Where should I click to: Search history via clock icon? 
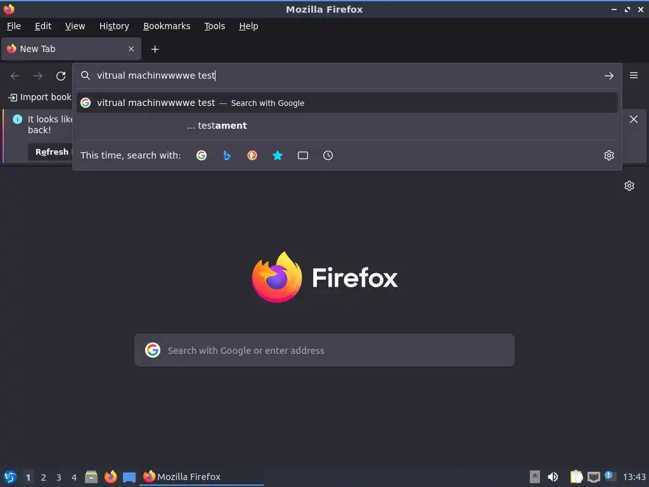(x=328, y=155)
